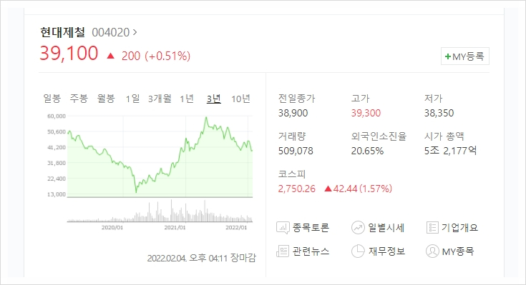Viewport: 526px width, 285px height.
Task: Select the active 3년 chart period
Action: [x=214, y=99]
